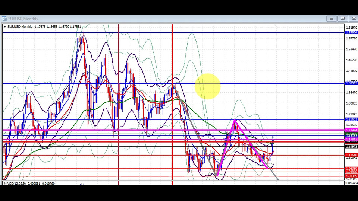Select the 1.11618 red price label
Screen dimensions: 358x201
pyautogui.click(x=351, y=155)
